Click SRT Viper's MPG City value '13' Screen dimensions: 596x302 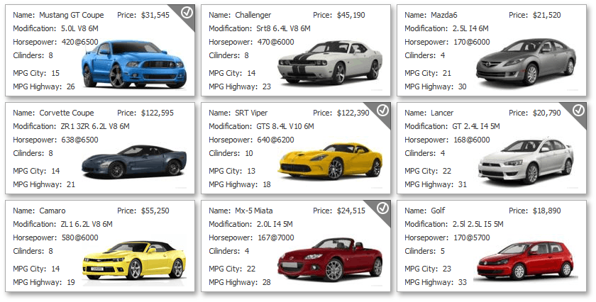tap(251, 171)
